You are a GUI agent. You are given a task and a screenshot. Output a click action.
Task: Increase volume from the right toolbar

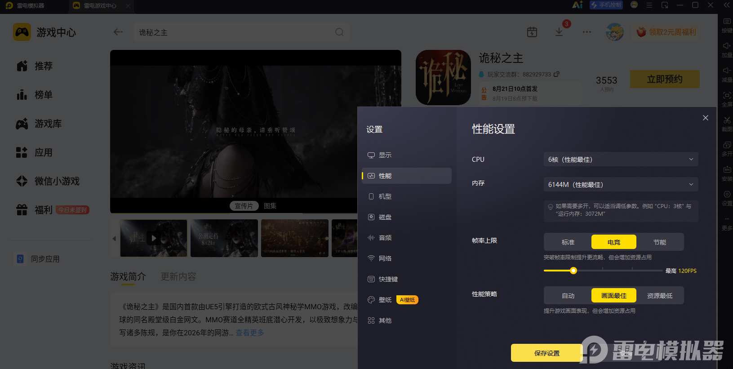tap(727, 50)
